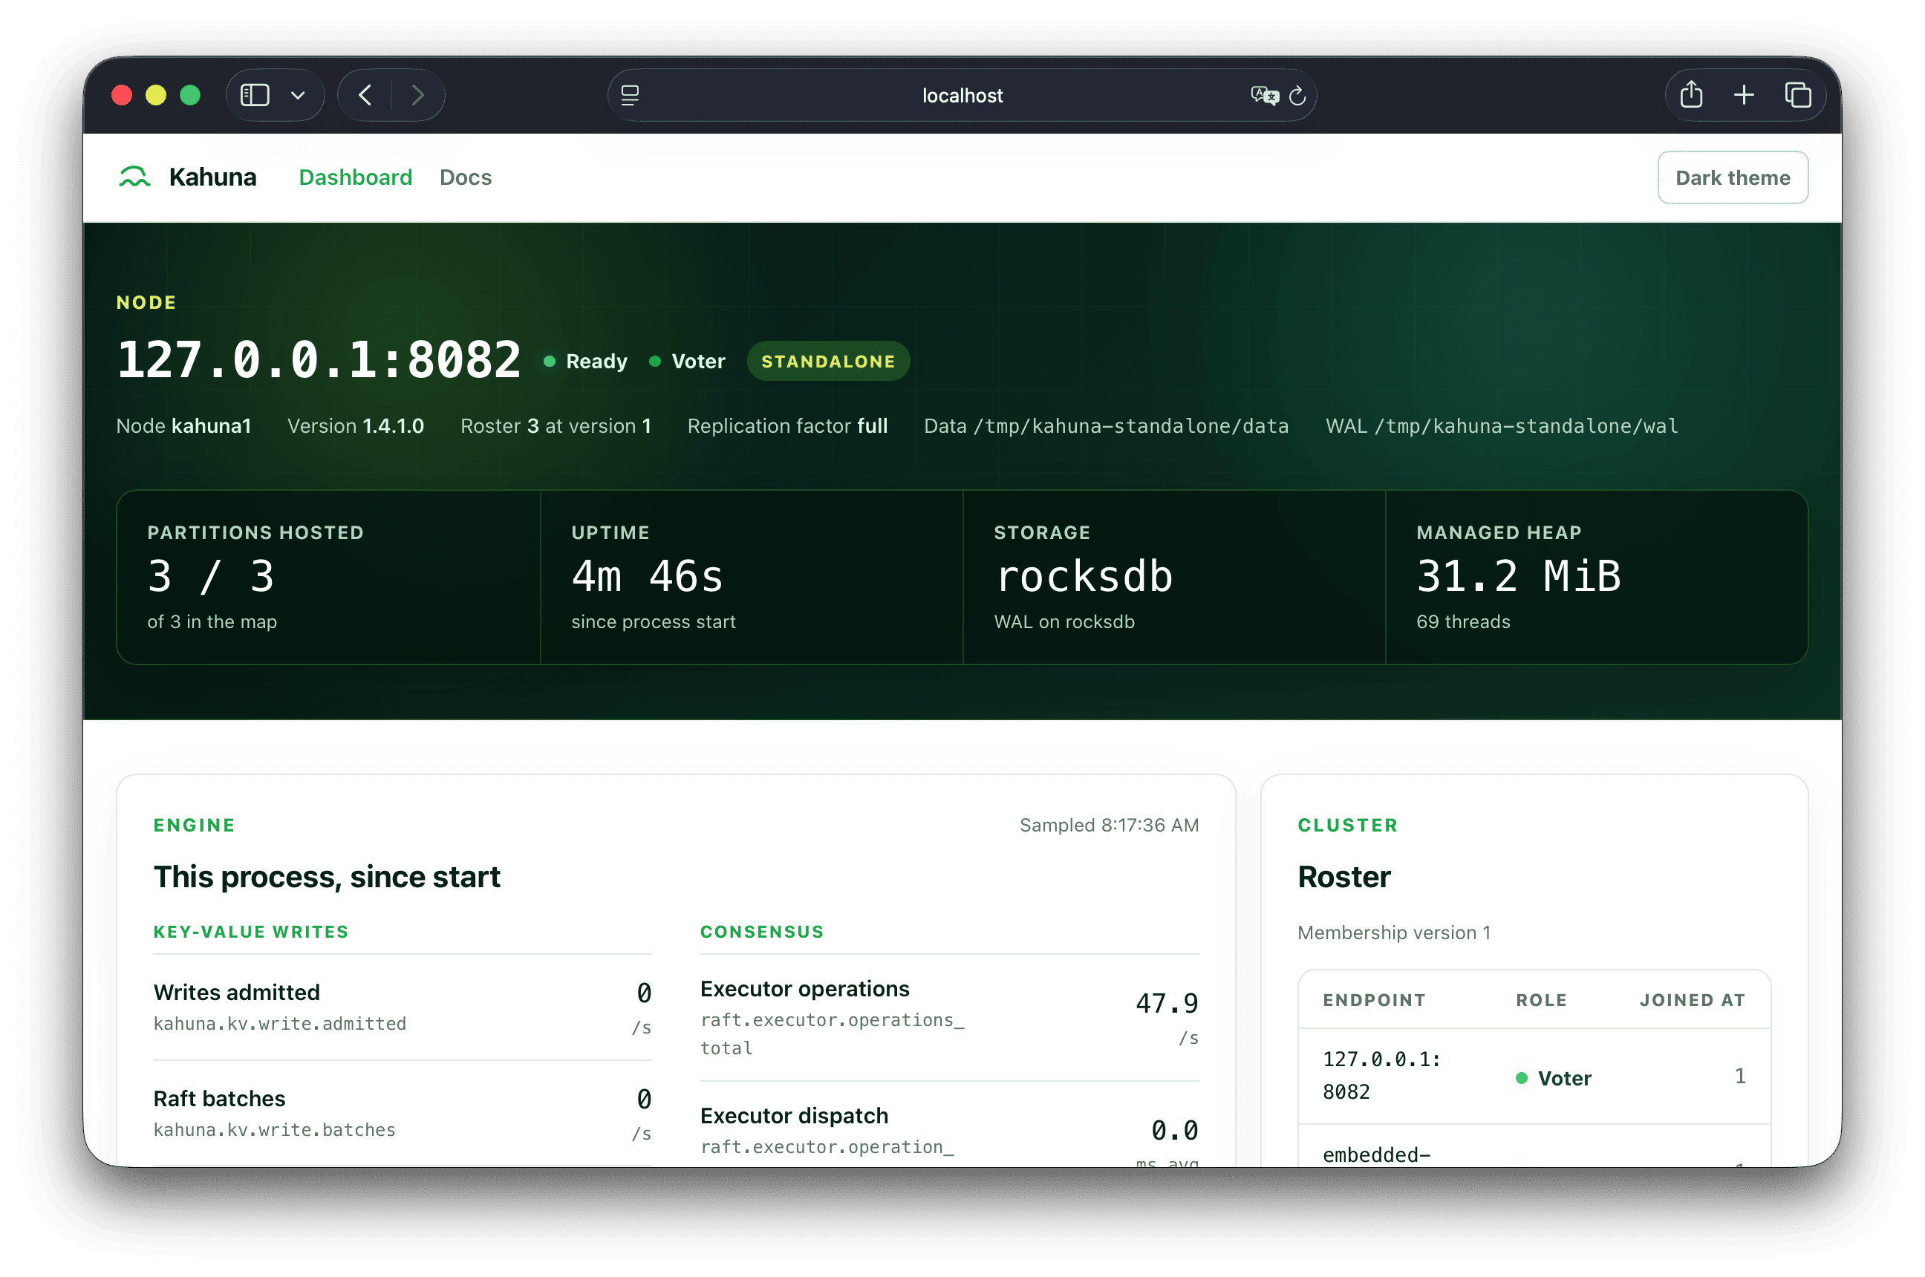Click the Storage rocksdb value
1925x1277 pixels.
pyautogui.click(x=1084, y=577)
